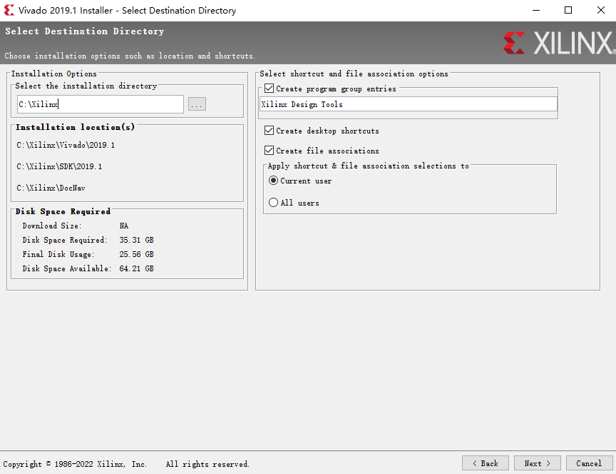Click the installation directory path field
The image size is (616, 474).
pos(101,104)
